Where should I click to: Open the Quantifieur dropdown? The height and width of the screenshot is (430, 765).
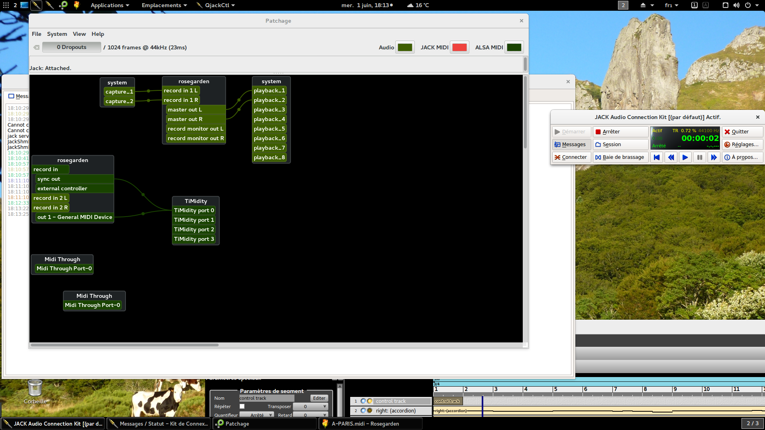[257, 415]
